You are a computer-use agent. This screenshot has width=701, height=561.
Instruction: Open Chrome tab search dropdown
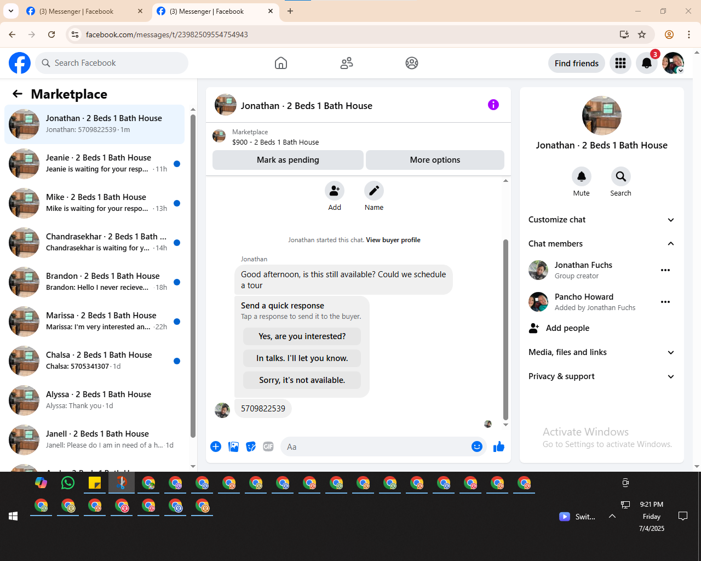[11, 11]
